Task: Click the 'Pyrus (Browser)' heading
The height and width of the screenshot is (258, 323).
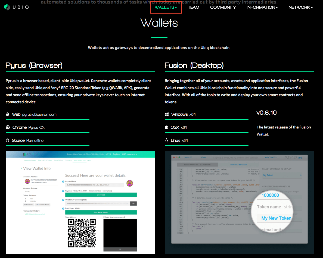Action: [x=34, y=65]
